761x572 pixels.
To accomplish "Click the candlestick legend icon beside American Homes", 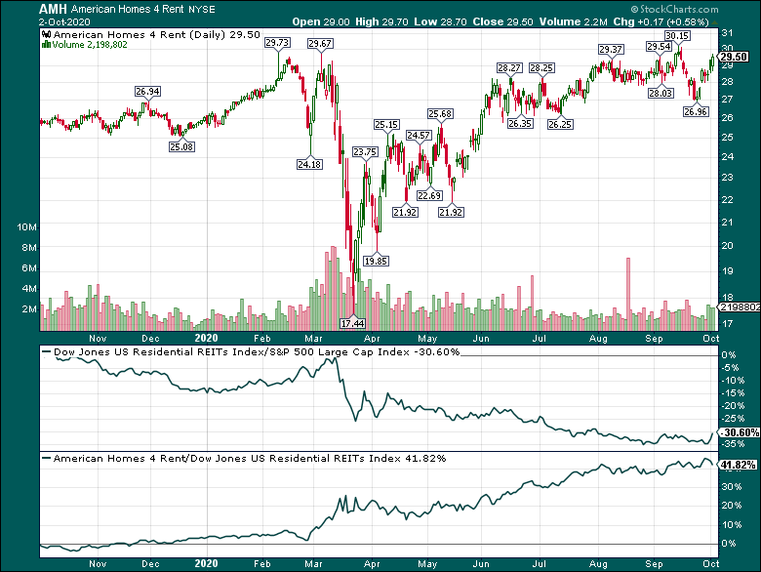I will coord(47,34).
